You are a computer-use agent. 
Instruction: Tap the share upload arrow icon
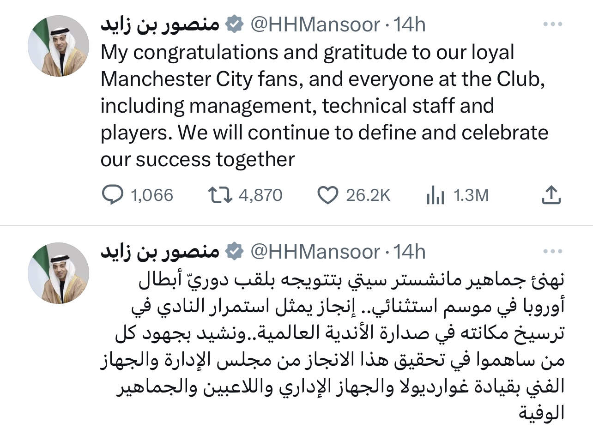point(551,195)
